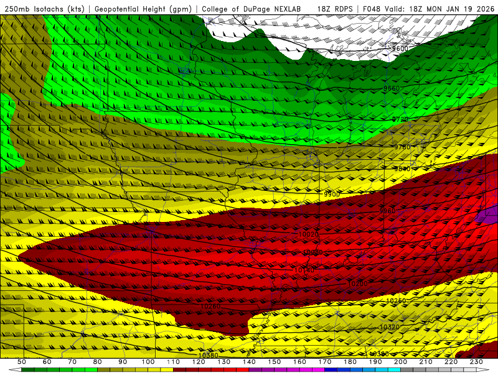The width and height of the screenshot is (498, 373).
Task: Click the 'Geopotential Height (gpm)' title label
Action: tap(143, 9)
